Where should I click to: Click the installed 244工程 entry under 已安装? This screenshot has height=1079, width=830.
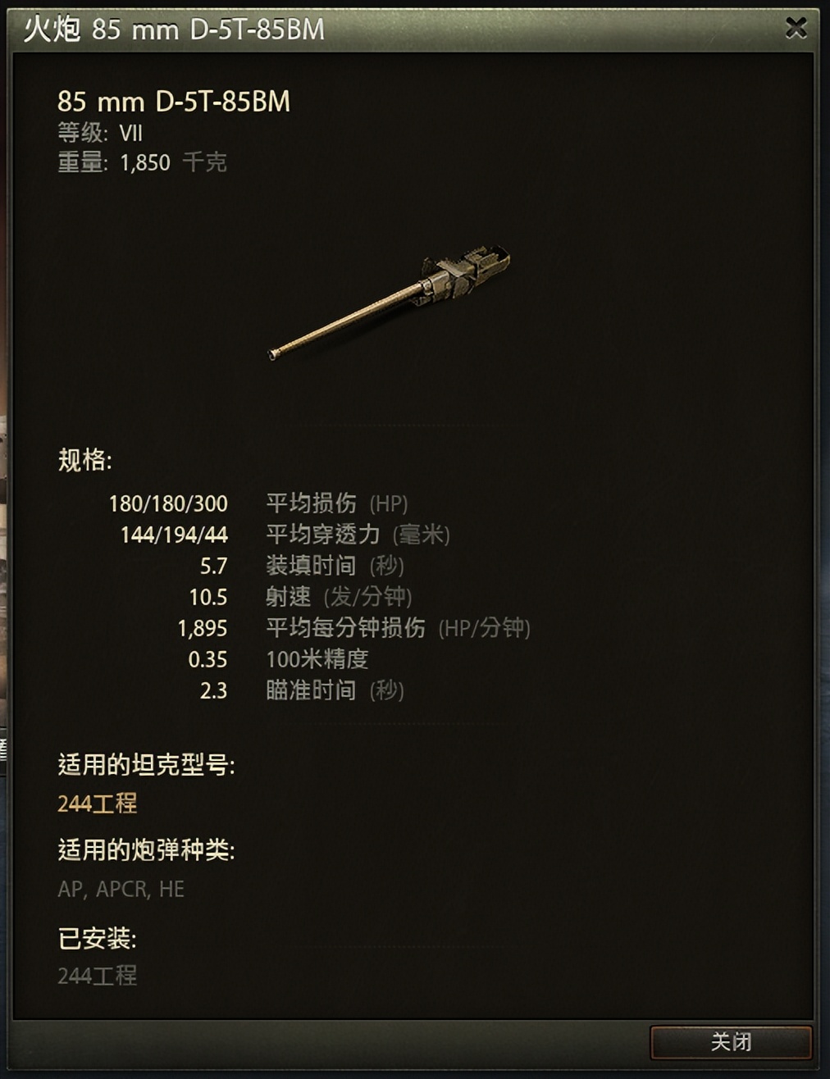tap(98, 976)
